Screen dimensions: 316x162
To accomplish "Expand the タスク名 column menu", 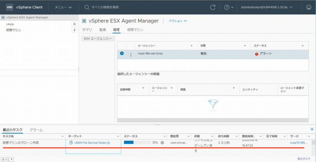I will coord(63,136).
